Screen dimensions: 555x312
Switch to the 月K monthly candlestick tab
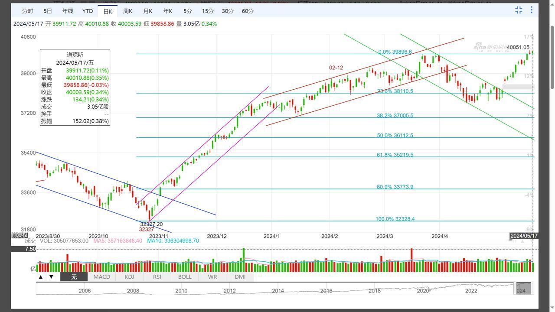(x=147, y=11)
